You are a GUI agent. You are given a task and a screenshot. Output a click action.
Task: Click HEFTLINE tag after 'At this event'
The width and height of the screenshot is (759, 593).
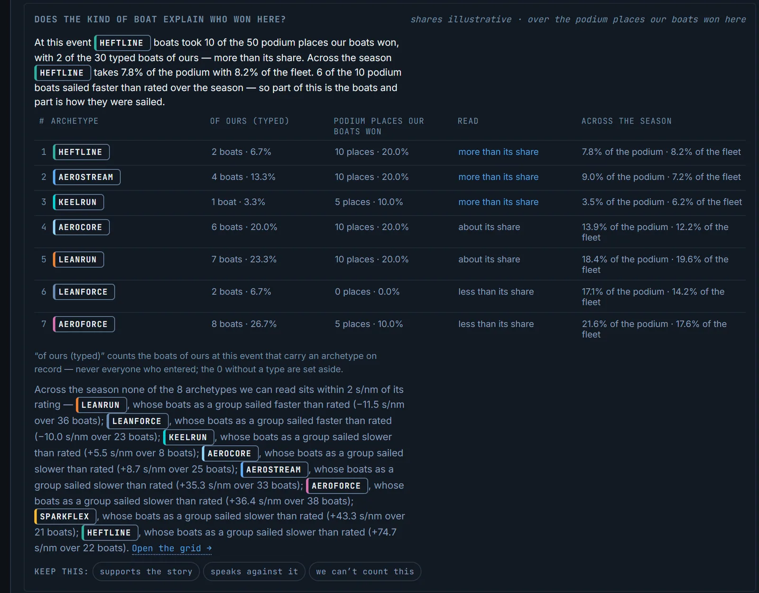[x=122, y=43]
